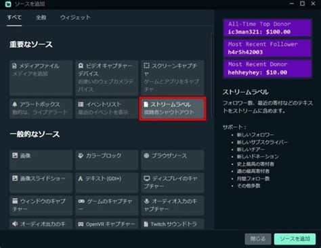
Task: Click the Streamlabs logo in title bar
Action: click(8, 4)
